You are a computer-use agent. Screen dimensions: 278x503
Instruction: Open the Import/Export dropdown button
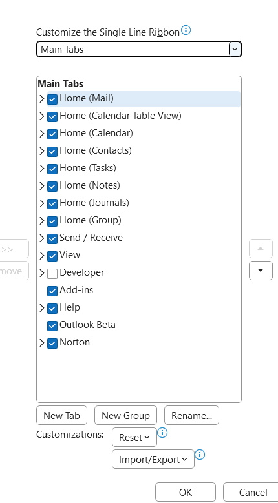153,459
